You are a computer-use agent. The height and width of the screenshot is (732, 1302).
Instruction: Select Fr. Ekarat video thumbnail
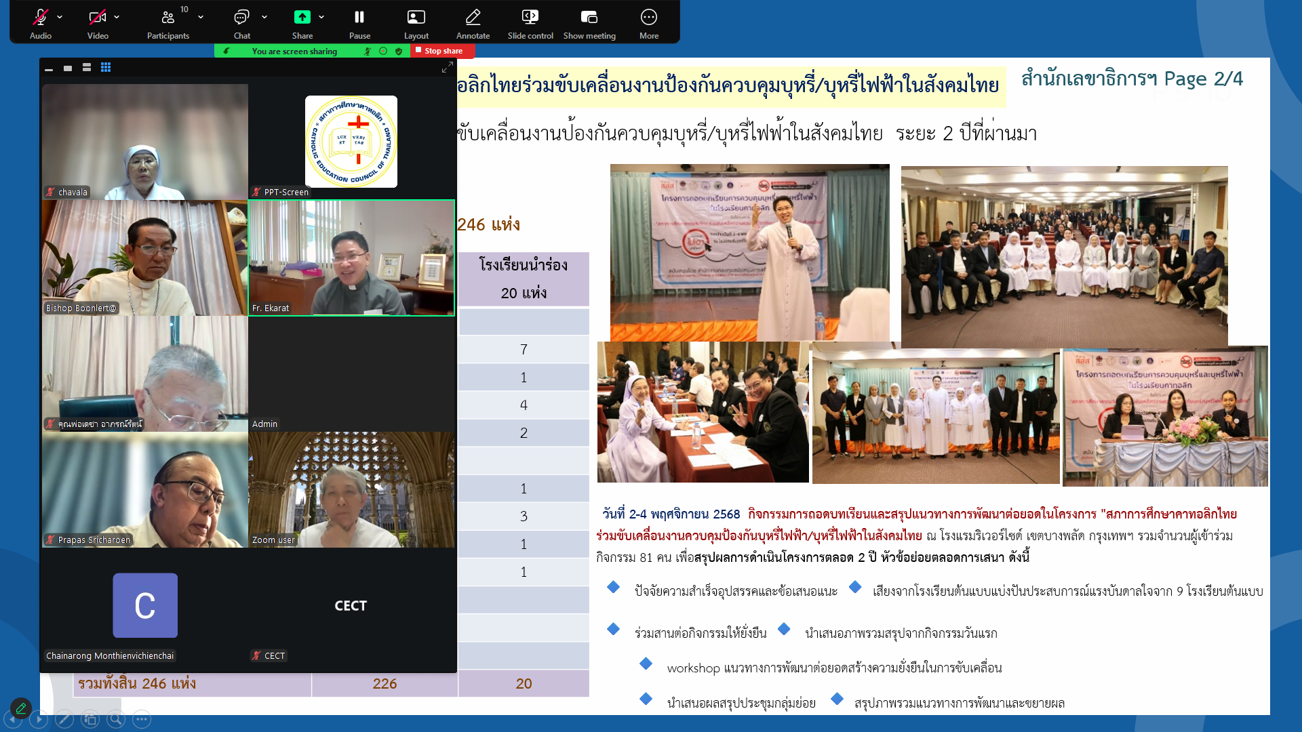point(351,258)
